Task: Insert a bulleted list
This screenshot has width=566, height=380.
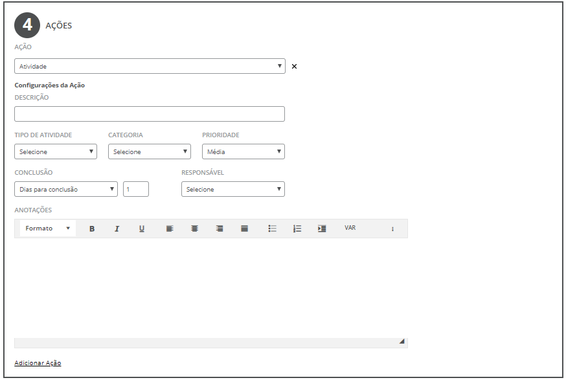Action: (272, 229)
